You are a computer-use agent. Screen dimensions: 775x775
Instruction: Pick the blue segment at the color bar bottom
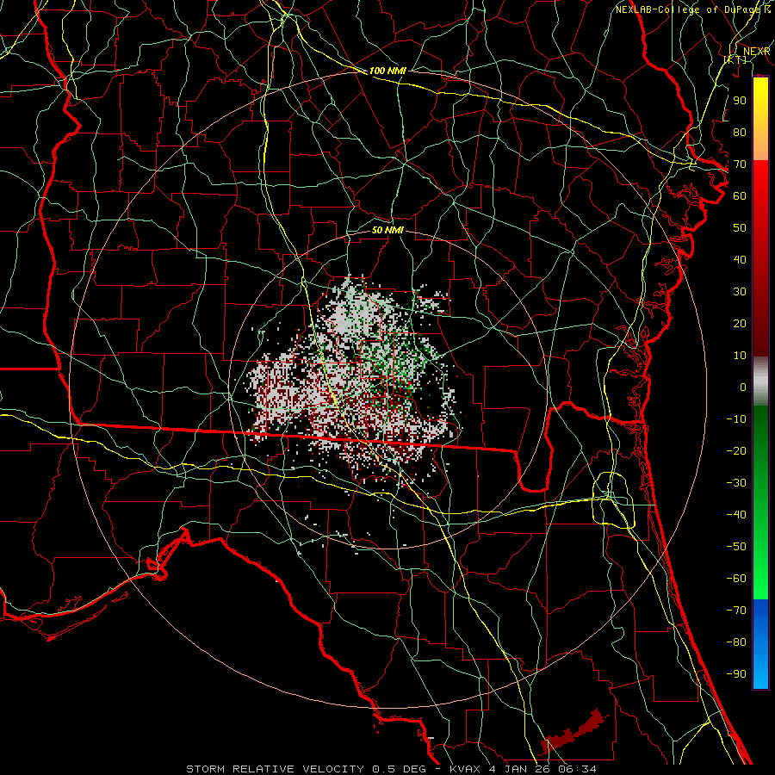tap(760, 644)
